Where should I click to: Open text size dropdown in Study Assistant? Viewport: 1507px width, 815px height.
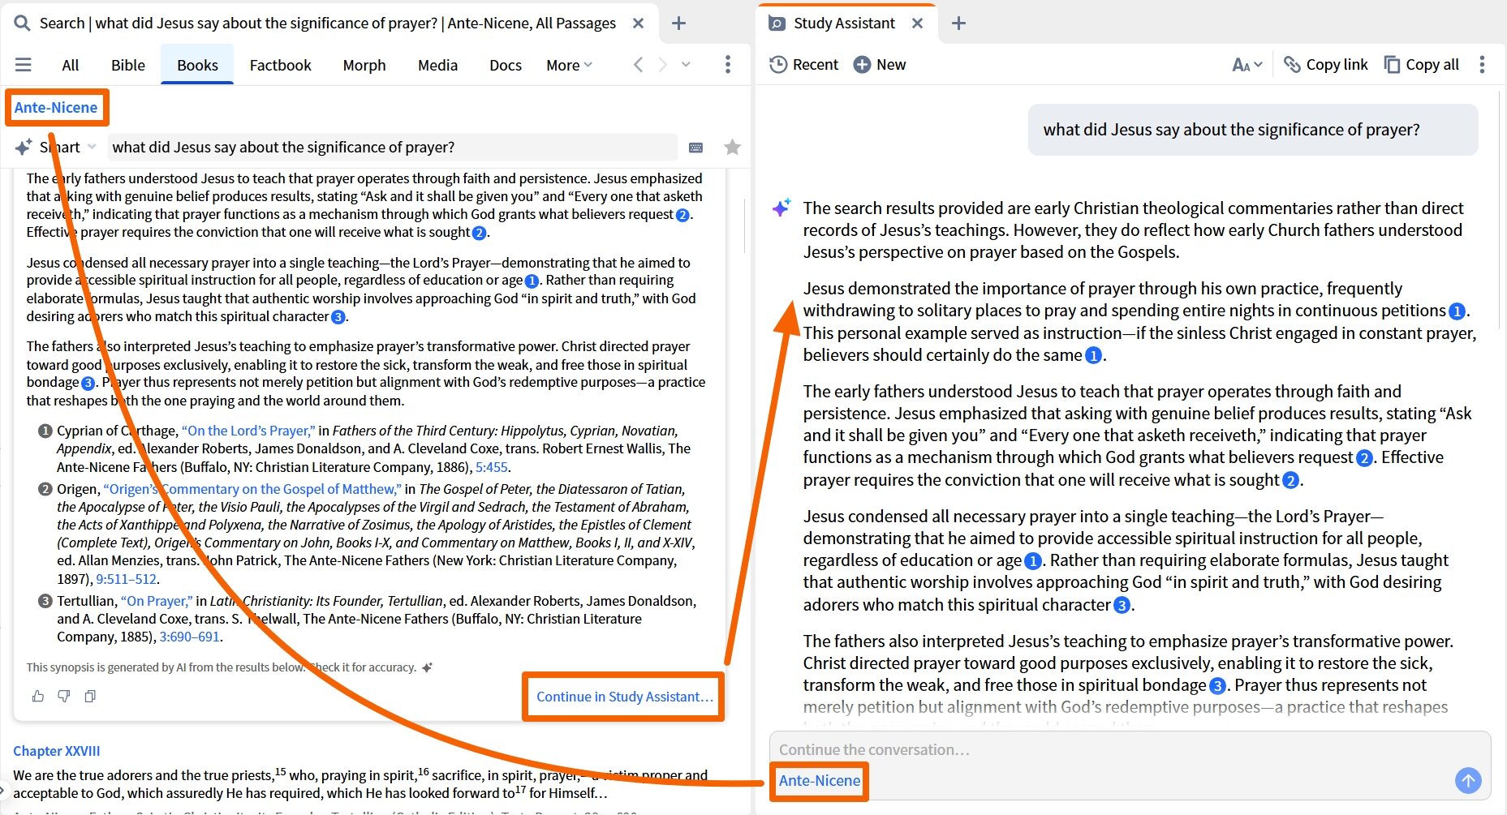pyautogui.click(x=1247, y=65)
